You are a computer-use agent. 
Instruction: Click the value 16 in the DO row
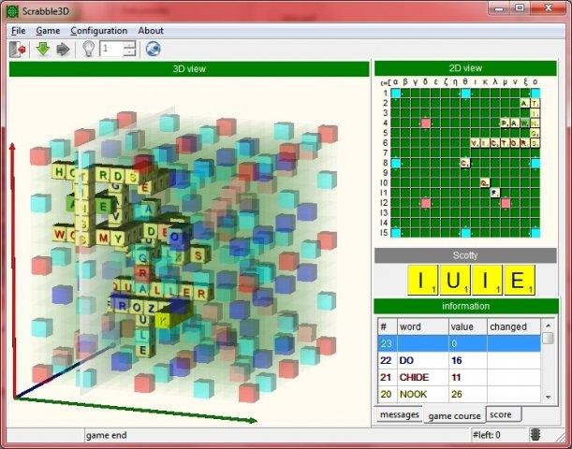pyautogui.click(x=456, y=360)
